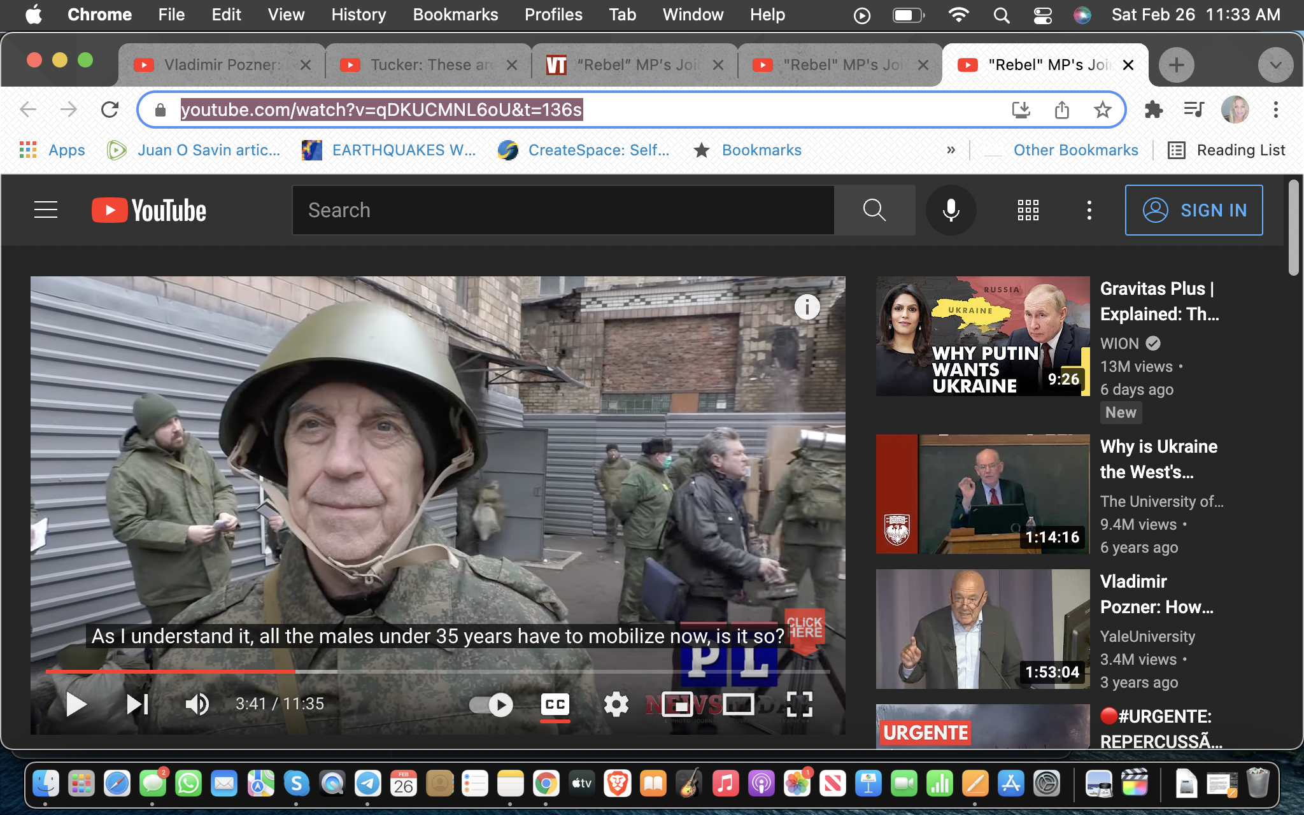This screenshot has width=1304, height=815.
Task: Expand the Bookmarks folder
Action: click(748, 150)
